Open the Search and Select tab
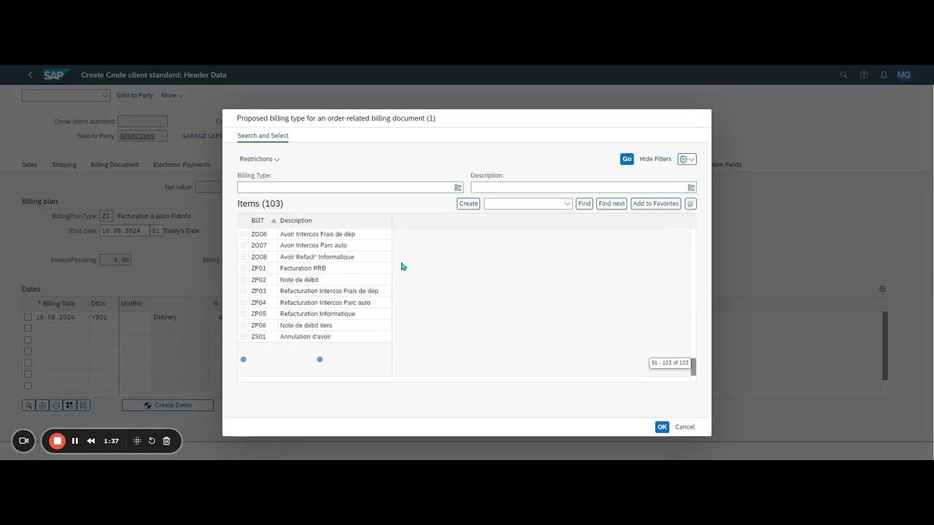Viewport: 934px width, 525px height. pyautogui.click(x=263, y=136)
